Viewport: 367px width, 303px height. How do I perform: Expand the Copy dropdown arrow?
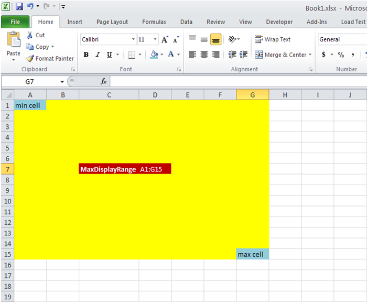(x=52, y=47)
